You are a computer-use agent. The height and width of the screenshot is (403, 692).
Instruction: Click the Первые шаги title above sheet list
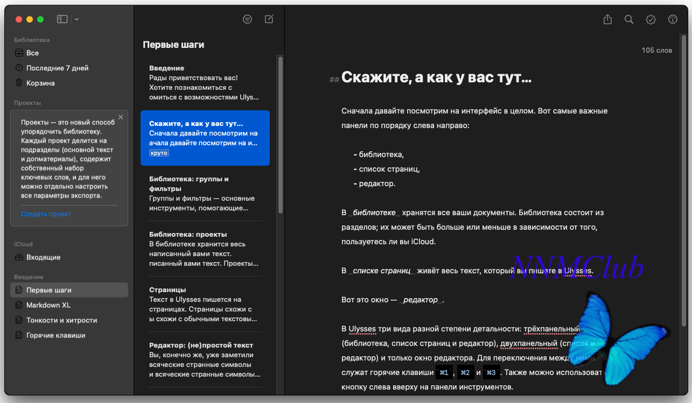tap(173, 45)
